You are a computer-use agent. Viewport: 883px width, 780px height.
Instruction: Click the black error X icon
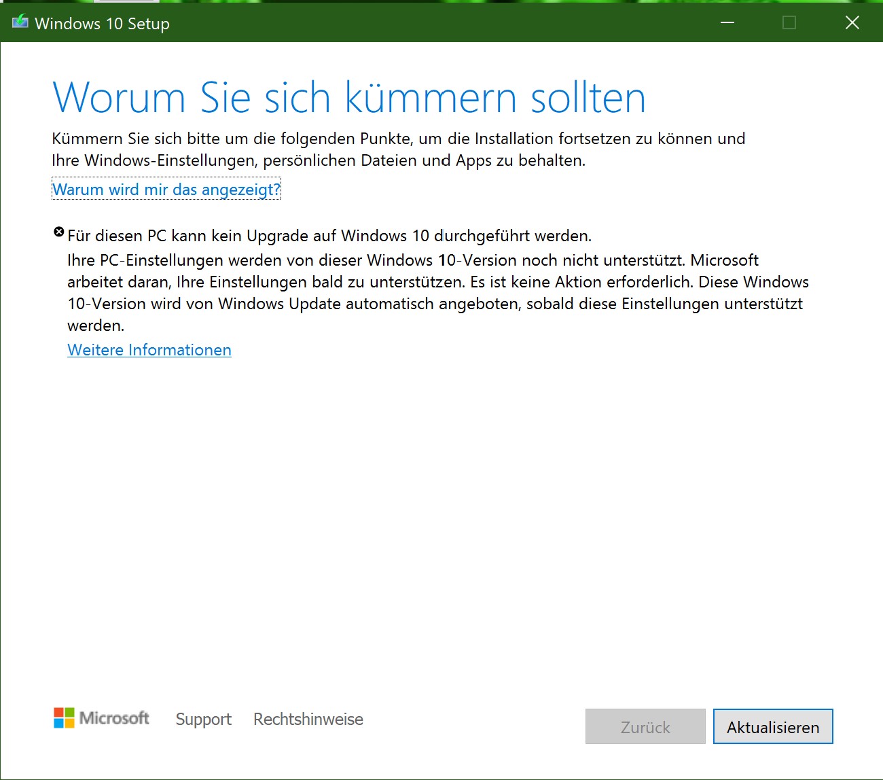pos(59,232)
